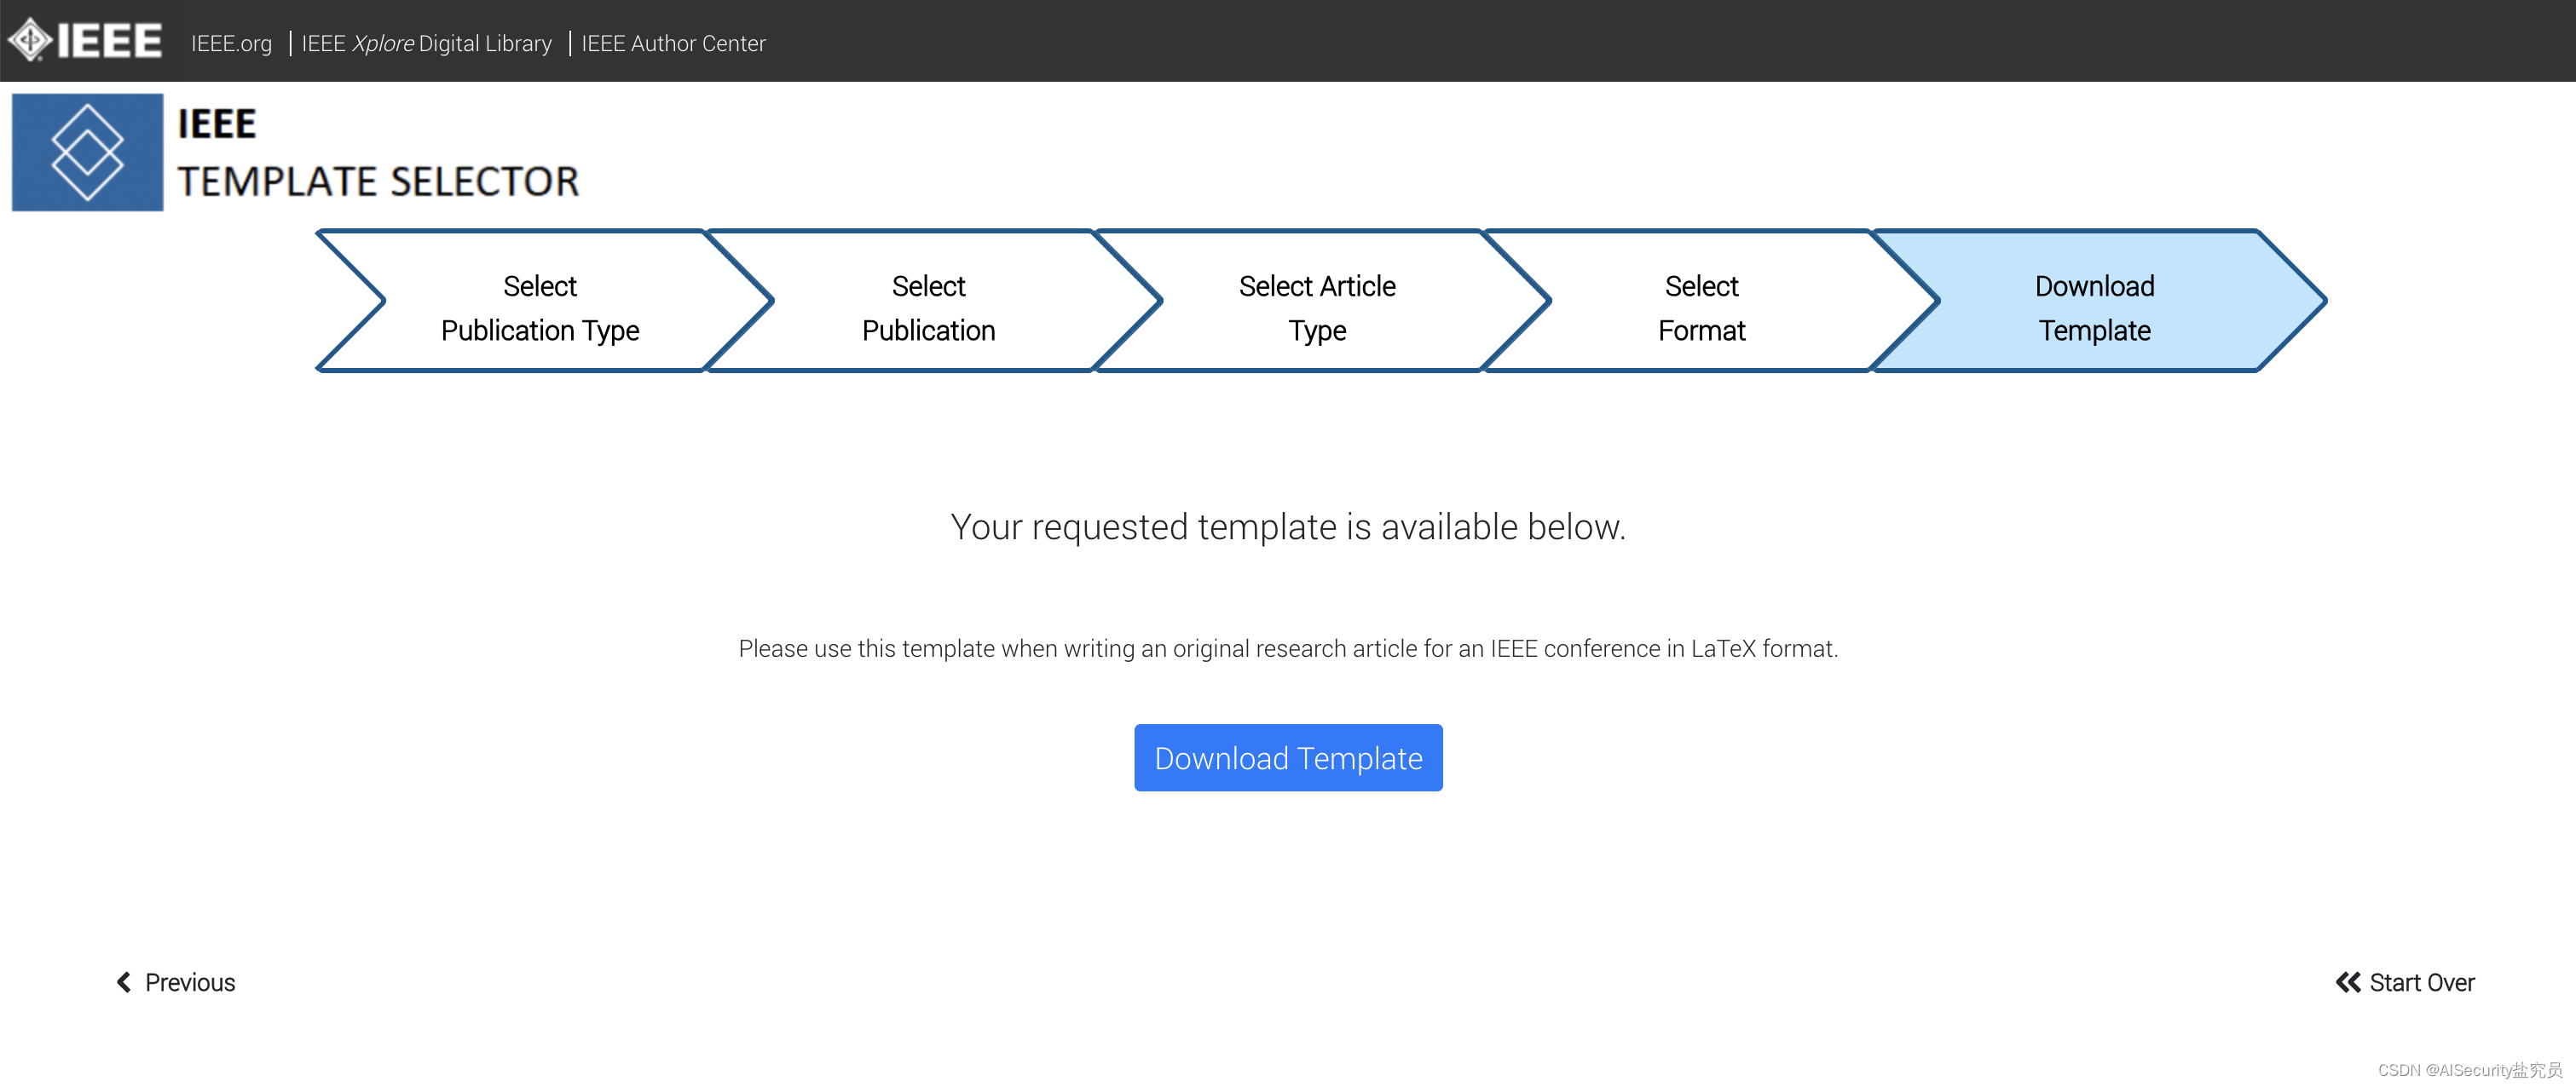2576x1087 pixels.
Task: Click Download Template button
Action: pyautogui.click(x=1286, y=757)
